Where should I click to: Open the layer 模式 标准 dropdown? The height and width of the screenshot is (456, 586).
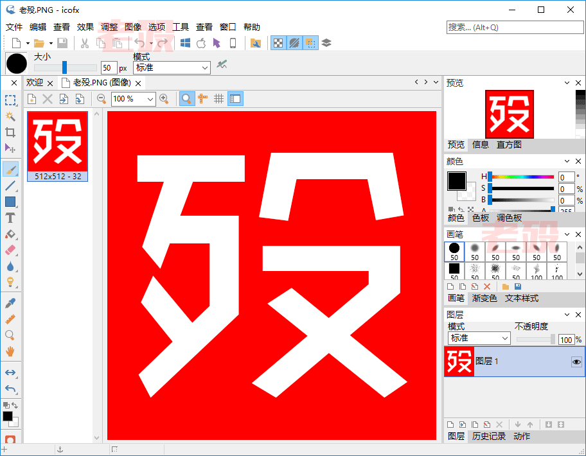pyautogui.click(x=479, y=338)
